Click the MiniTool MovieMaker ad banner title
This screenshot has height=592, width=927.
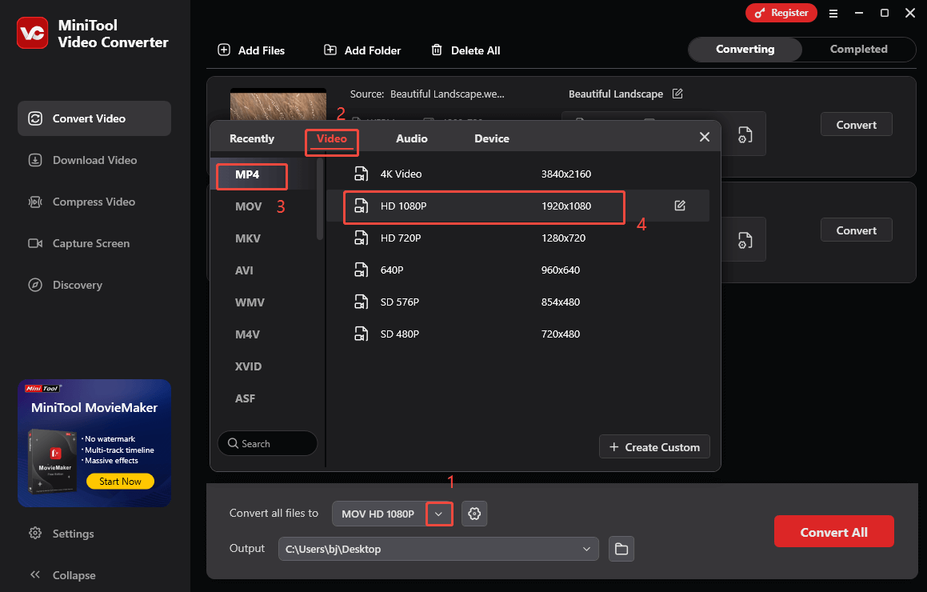[x=94, y=407]
